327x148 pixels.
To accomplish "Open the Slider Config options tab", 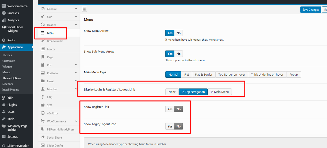I will (x=59, y=145).
